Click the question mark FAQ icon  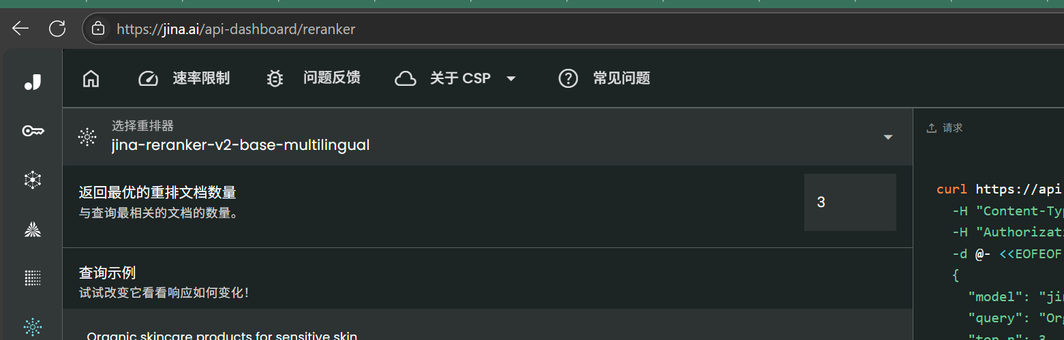568,79
